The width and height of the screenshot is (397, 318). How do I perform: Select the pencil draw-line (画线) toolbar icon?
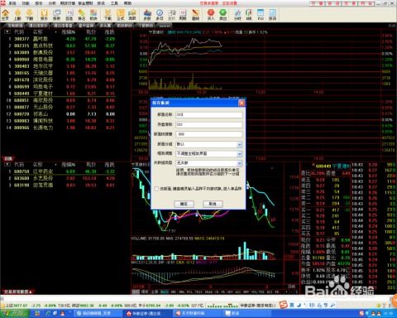pyautogui.click(x=195, y=14)
